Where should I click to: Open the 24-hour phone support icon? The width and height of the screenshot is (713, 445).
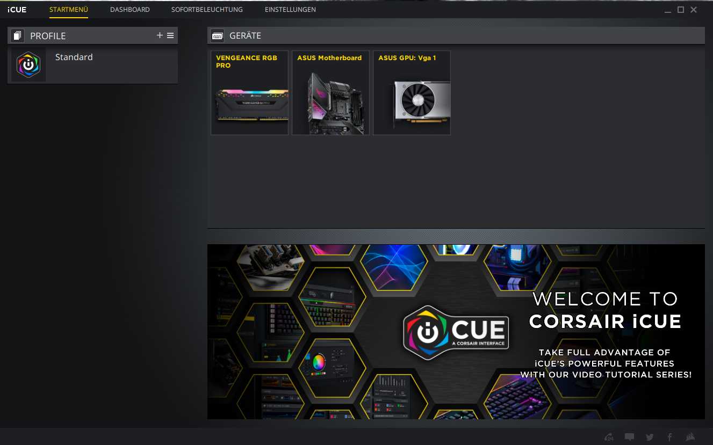609,437
